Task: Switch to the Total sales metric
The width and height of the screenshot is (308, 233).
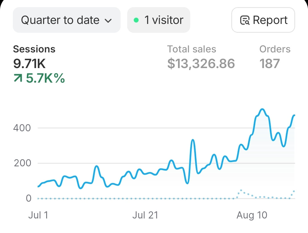Action: click(192, 49)
